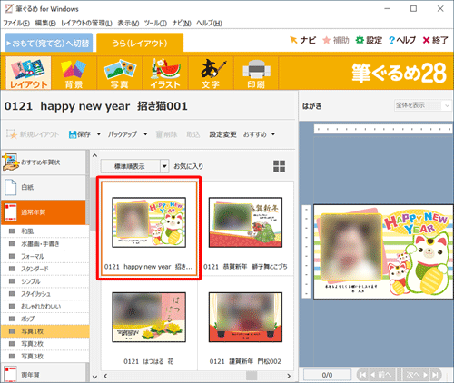This screenshot has height=383, width=454.
Task: Open the レイアウト (Layout) tool
Action: point(28,74)
